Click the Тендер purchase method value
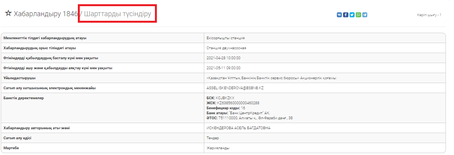Screen dimensions: 454x155 213,138
